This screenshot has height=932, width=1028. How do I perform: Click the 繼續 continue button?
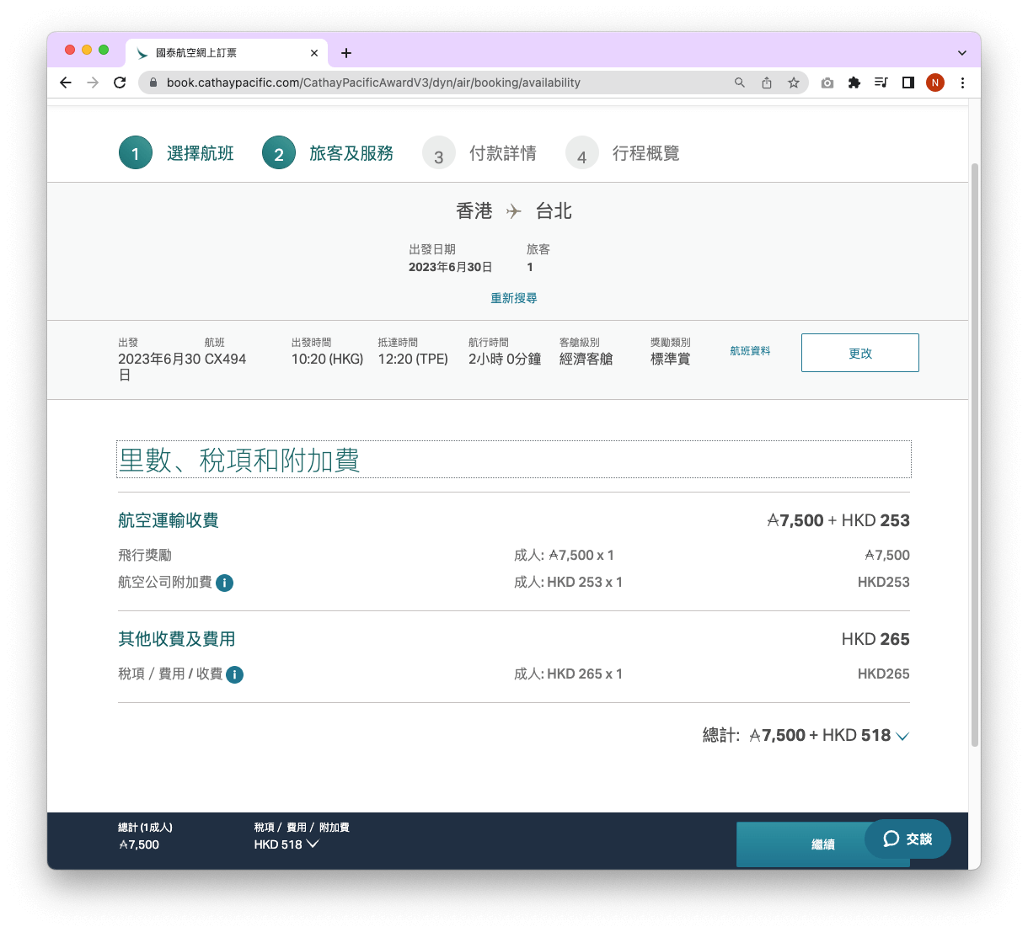(x=822, y=844)
